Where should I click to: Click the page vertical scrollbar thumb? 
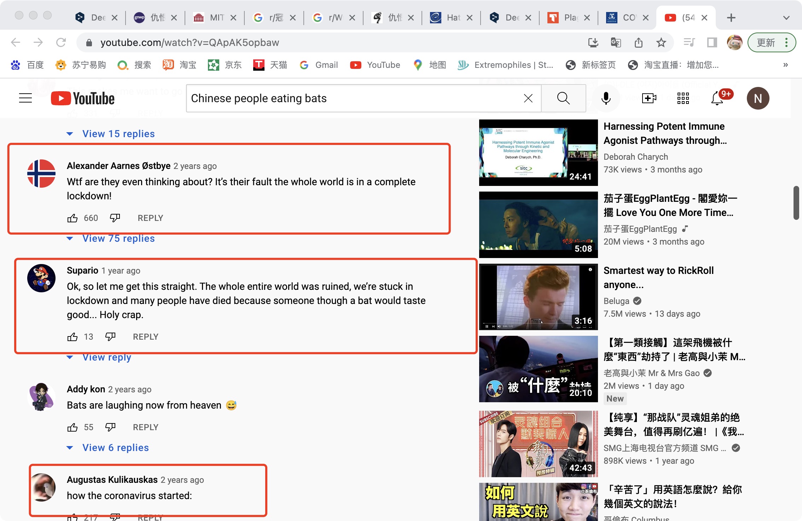tap(796, 203)
